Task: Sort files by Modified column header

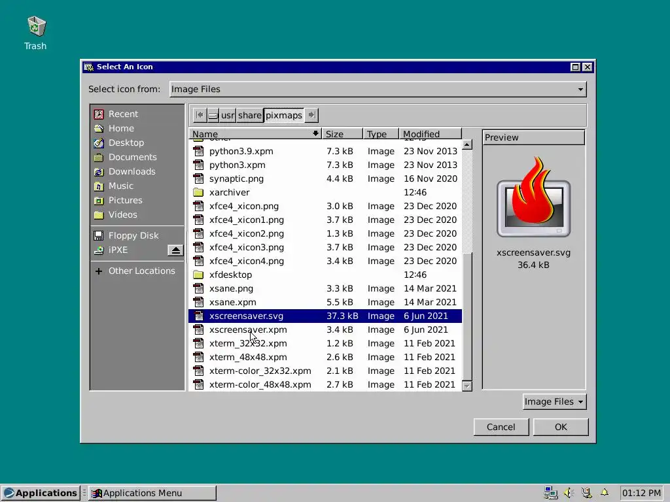Action: pos(431,133)
